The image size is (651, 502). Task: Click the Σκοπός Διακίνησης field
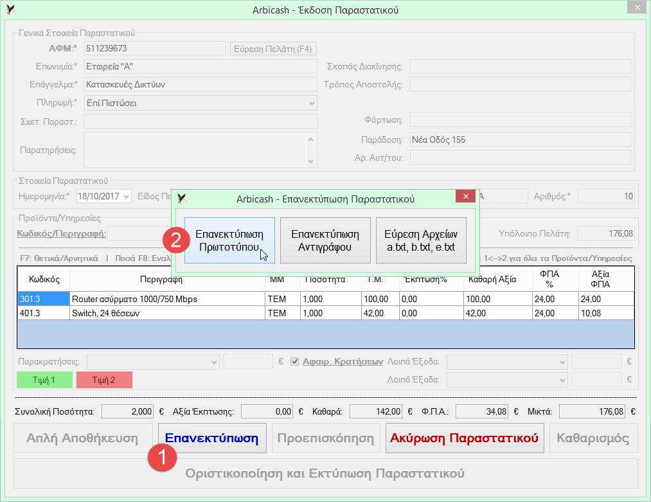click(520, 66)
